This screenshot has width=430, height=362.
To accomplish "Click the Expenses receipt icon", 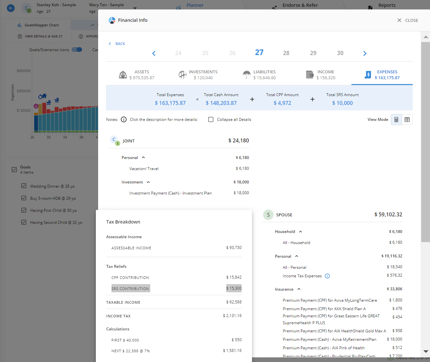I will pyautogui.click(x=368, y=75).
